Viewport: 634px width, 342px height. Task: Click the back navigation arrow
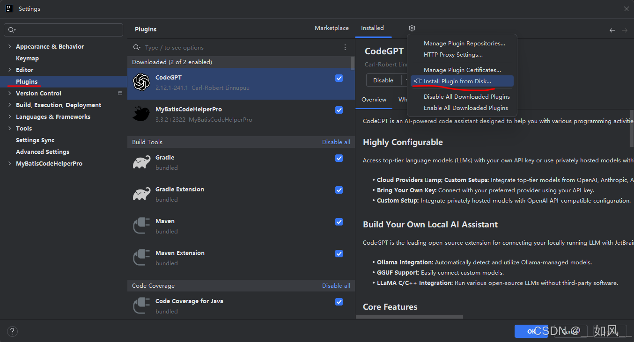[x=612, y=30]
